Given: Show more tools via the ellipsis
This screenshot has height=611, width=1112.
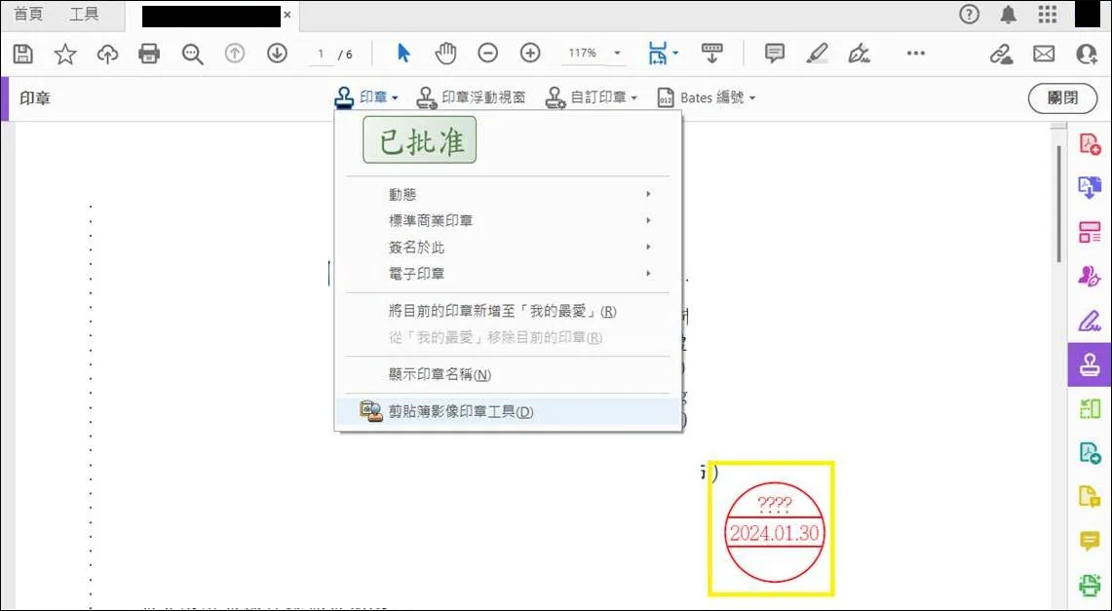Looking at the screenshot, I should (x=916, y=54).
